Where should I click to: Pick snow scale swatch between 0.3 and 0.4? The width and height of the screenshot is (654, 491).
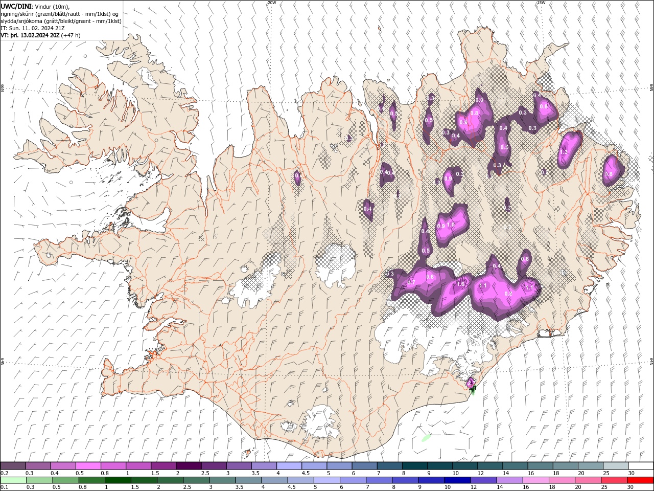38,465
